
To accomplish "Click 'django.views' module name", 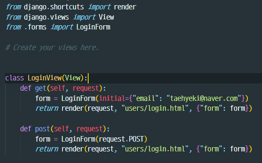I will click(x=46, y=18).
